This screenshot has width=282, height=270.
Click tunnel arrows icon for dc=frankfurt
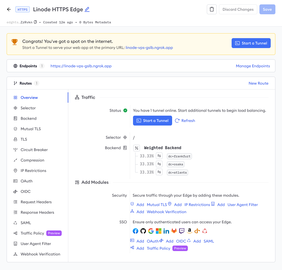tap(159, 156)
